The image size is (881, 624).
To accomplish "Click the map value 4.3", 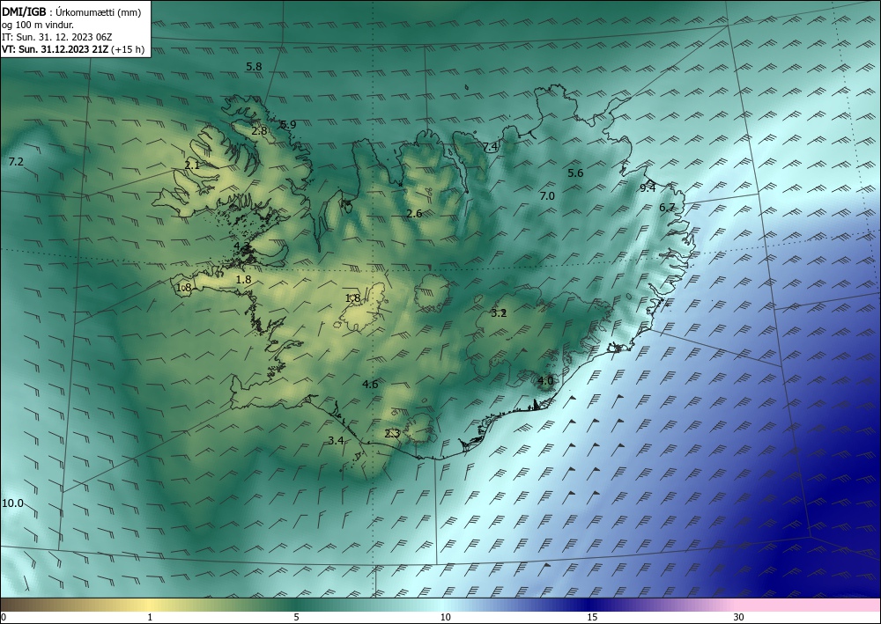I will (242, 246).
